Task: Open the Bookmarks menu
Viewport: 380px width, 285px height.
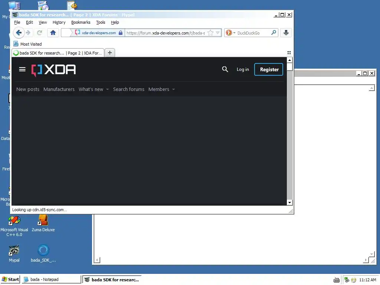Action: click(81, 22)
